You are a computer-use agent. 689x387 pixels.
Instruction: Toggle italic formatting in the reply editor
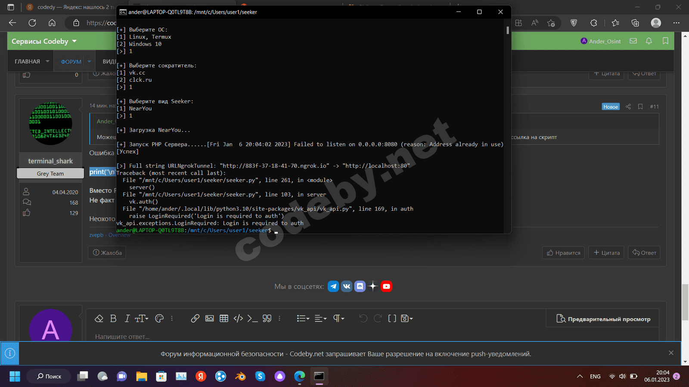tap(127, 319)
